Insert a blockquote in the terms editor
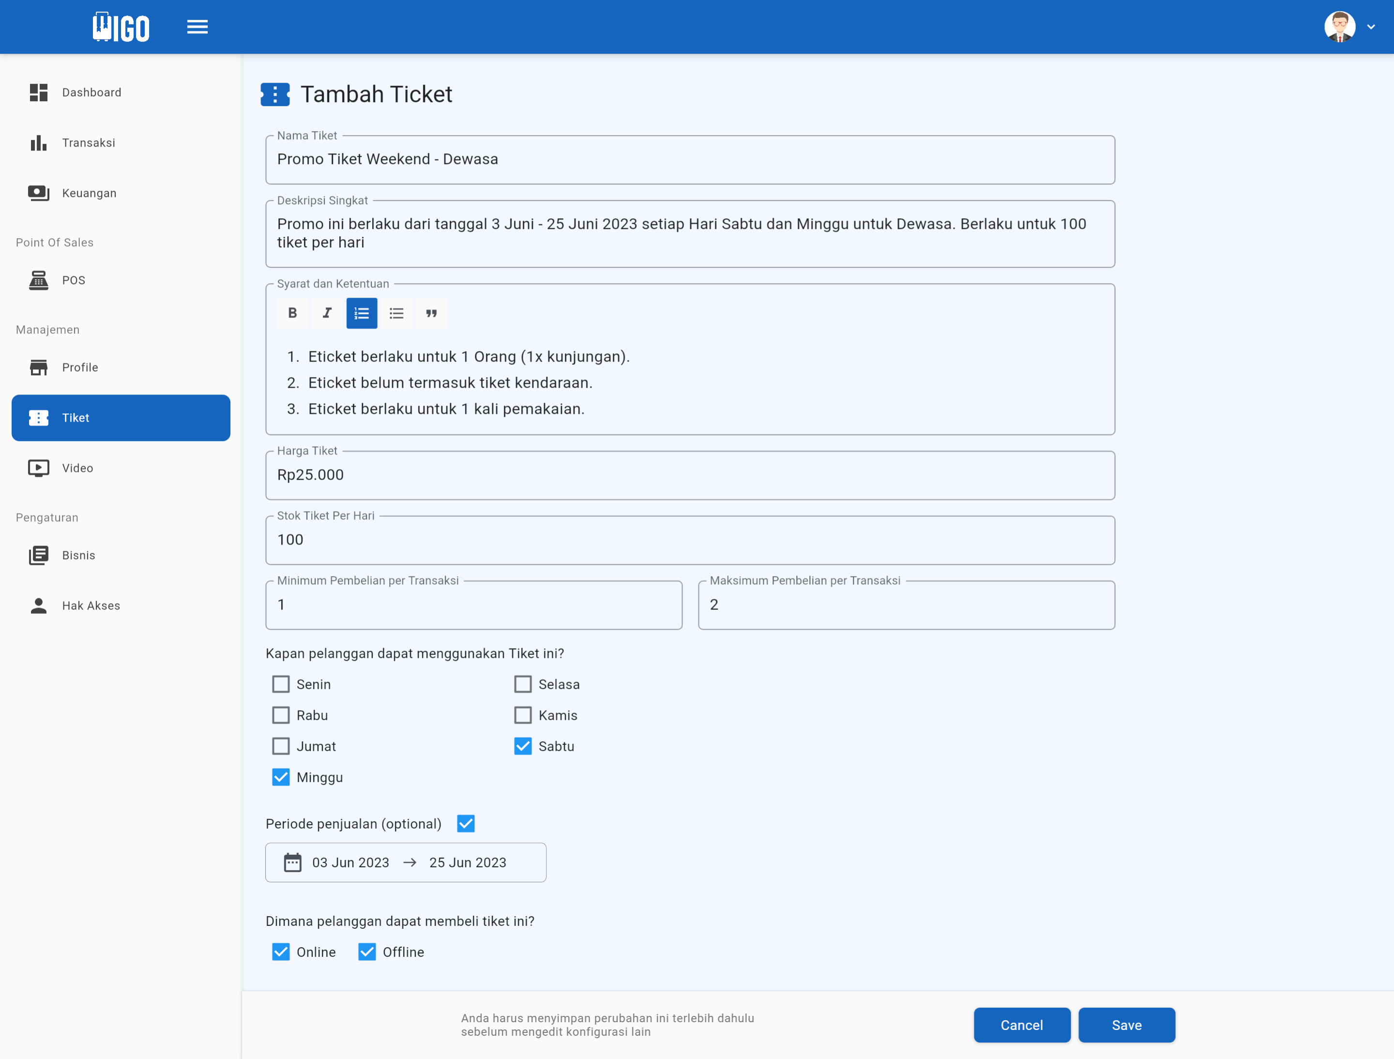 tap(431, 313)
